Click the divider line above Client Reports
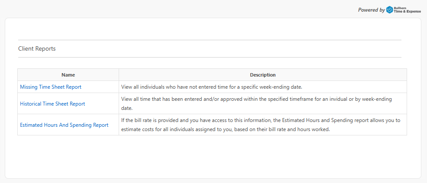Viewport: 427px width, 183px height. (210, 40)
